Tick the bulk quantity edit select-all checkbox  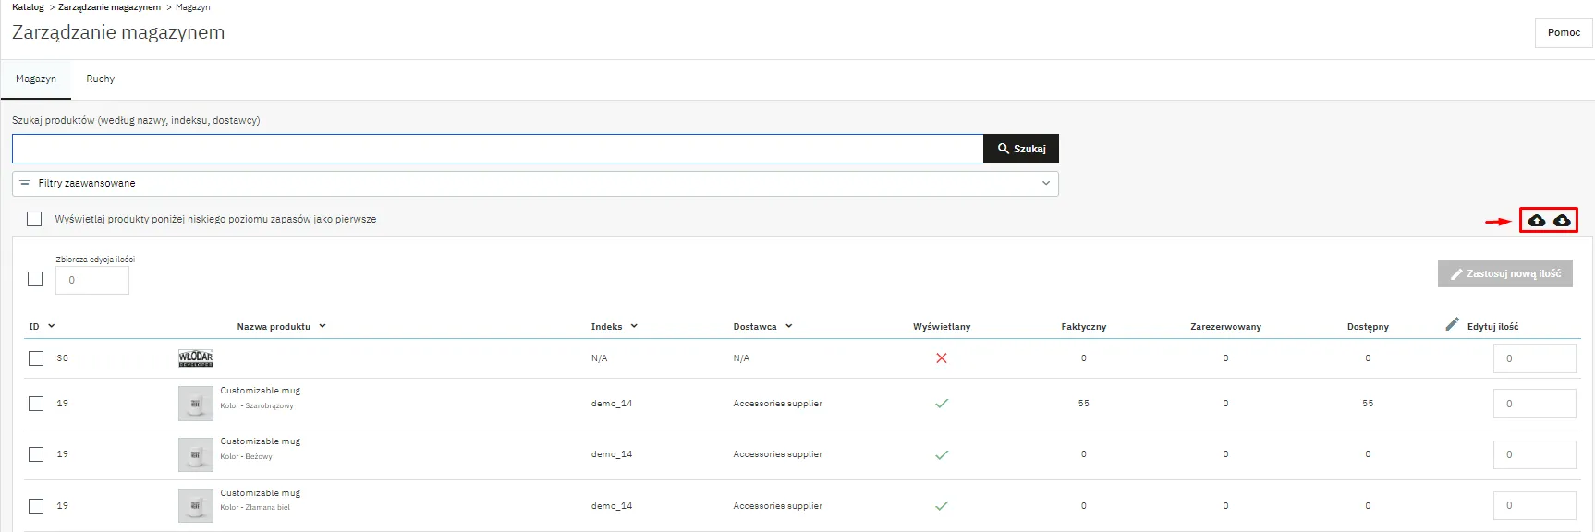(35, 279)
